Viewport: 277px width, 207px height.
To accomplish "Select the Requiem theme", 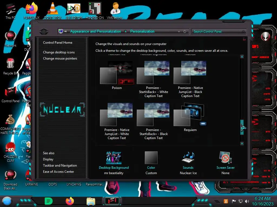I will (190, 117).
